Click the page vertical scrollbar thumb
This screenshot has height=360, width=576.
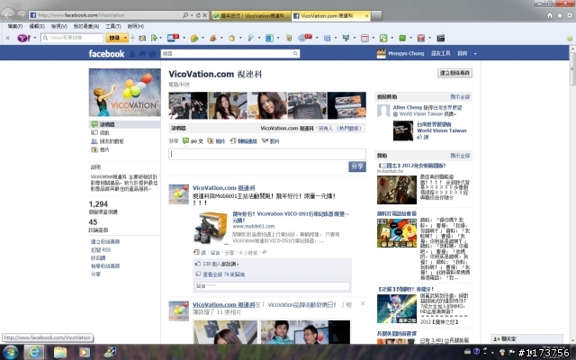coord(572,69)
